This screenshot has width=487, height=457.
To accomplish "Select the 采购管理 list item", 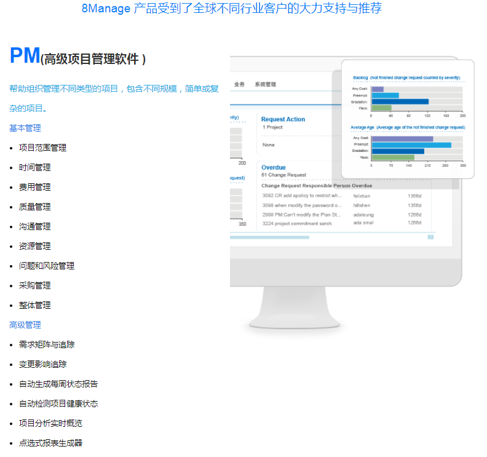I will [35, 285].
